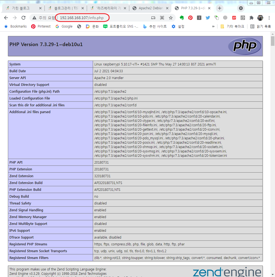Open the Google bookmark
Viewport: 275px width, 277px height.
pos(64,26)
